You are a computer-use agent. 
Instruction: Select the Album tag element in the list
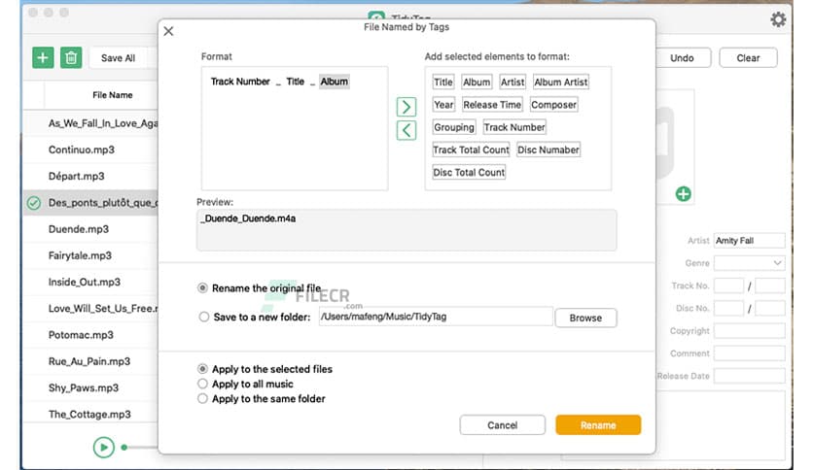tap(476, 82)
